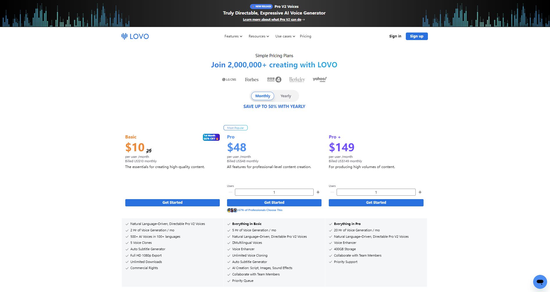Screen dimensions: 550x292
Task: Click Get Started under the Basic plan
Action: pyautogui.click(x=172, y=203)
